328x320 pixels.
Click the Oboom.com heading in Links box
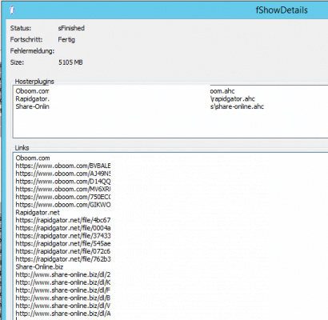tap(33, 158)
